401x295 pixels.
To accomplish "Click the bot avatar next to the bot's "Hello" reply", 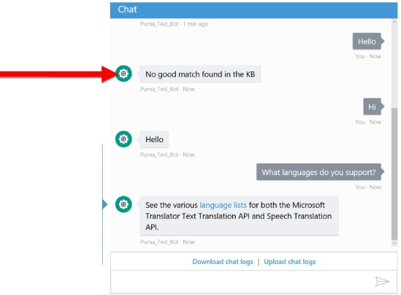I will (x=123, y=139).
